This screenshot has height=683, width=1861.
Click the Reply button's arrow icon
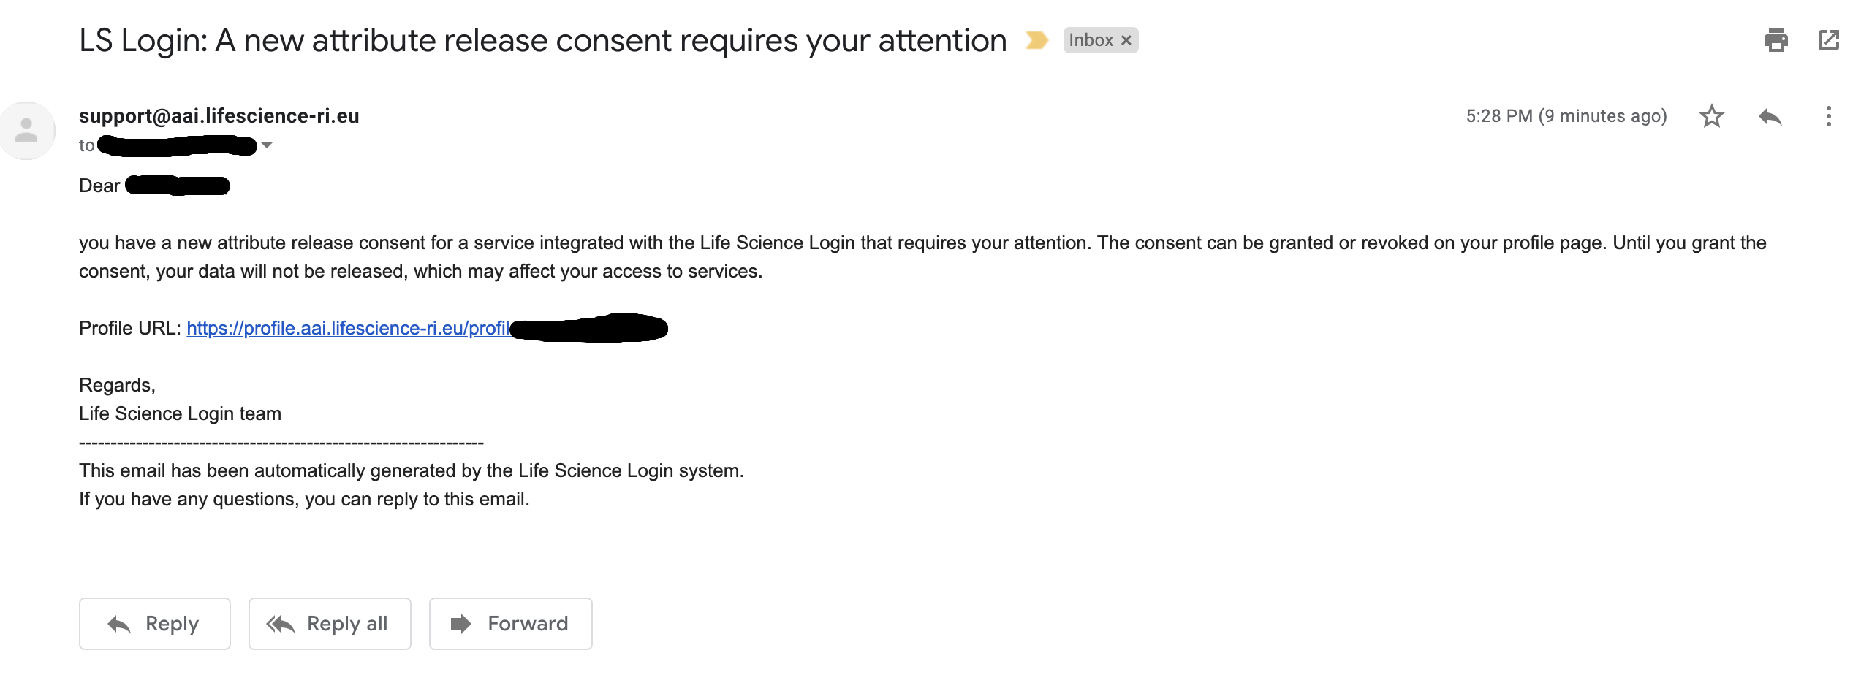(119, 624)
